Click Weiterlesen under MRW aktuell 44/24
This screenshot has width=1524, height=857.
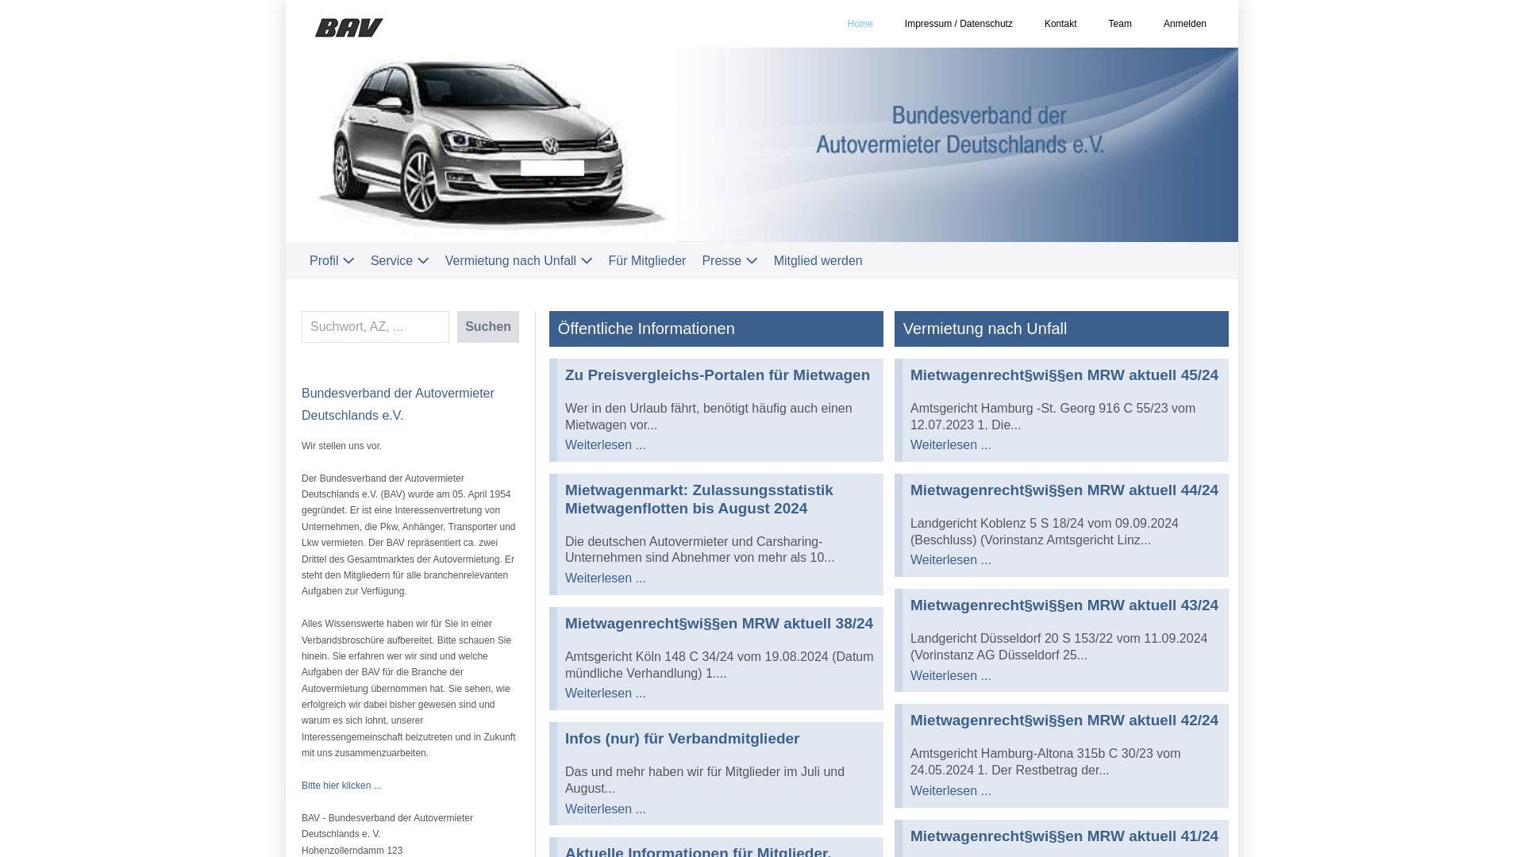tap(951, 560)
